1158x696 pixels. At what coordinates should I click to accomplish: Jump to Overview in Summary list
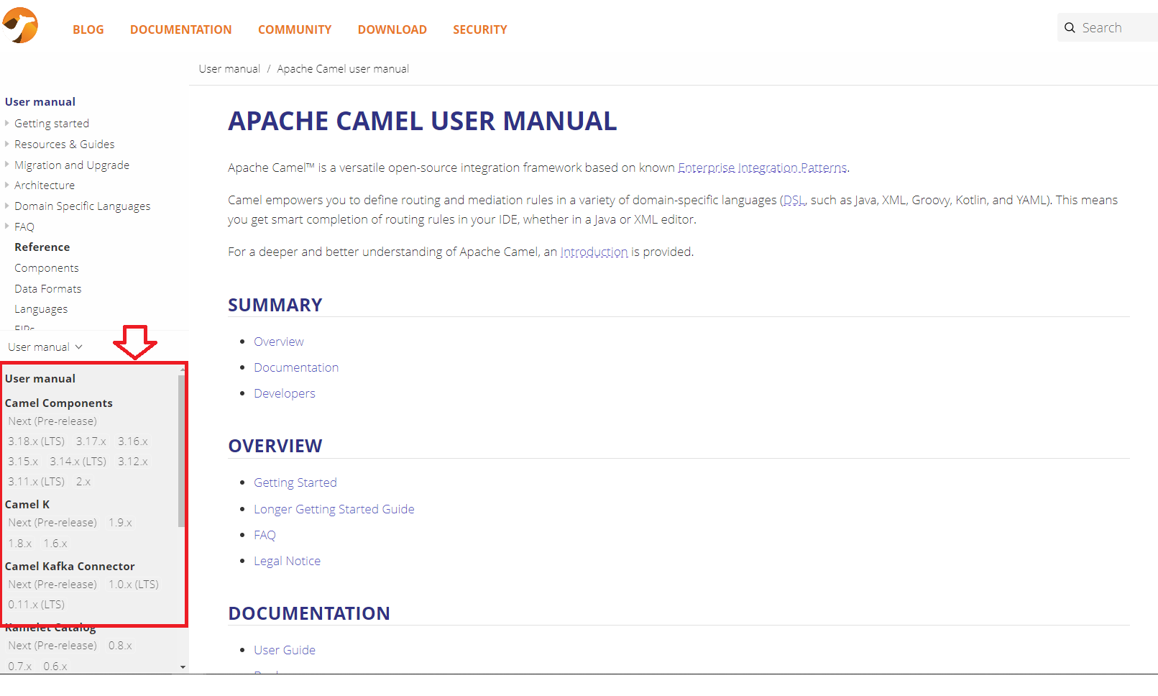pos(279,342)
